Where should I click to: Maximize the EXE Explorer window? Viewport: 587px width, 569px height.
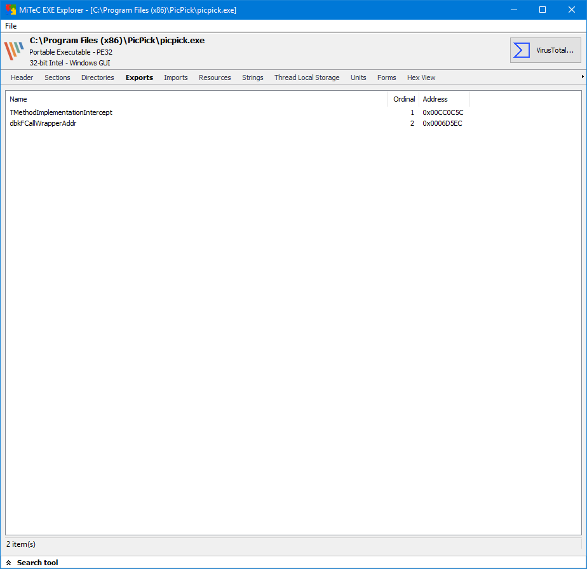coord(543,10)
